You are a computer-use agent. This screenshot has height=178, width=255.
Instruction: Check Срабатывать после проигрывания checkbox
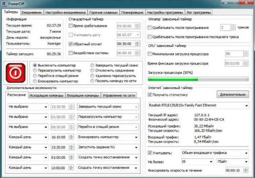(x=150, y=27)
